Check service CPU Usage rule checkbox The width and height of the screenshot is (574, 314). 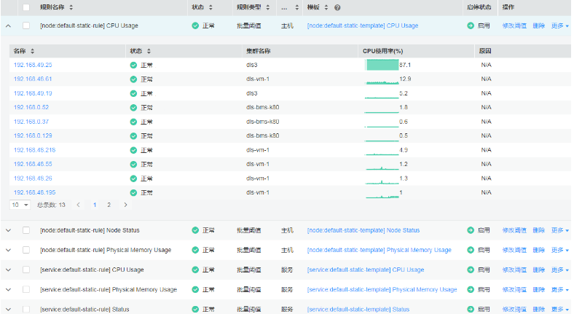(x=26, y=270)
